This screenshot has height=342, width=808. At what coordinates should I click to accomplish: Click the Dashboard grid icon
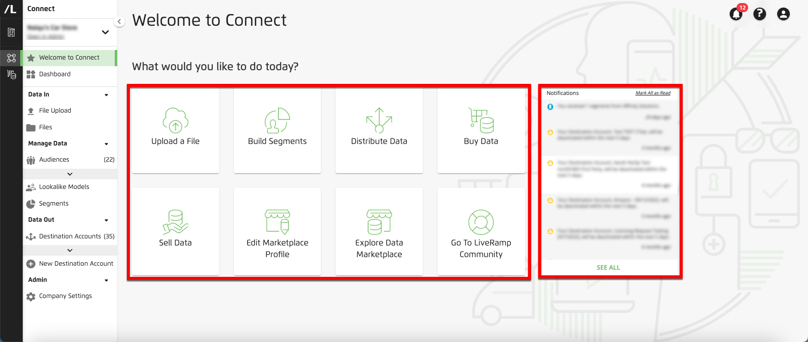pyautogui.click(x=31, y=74)
